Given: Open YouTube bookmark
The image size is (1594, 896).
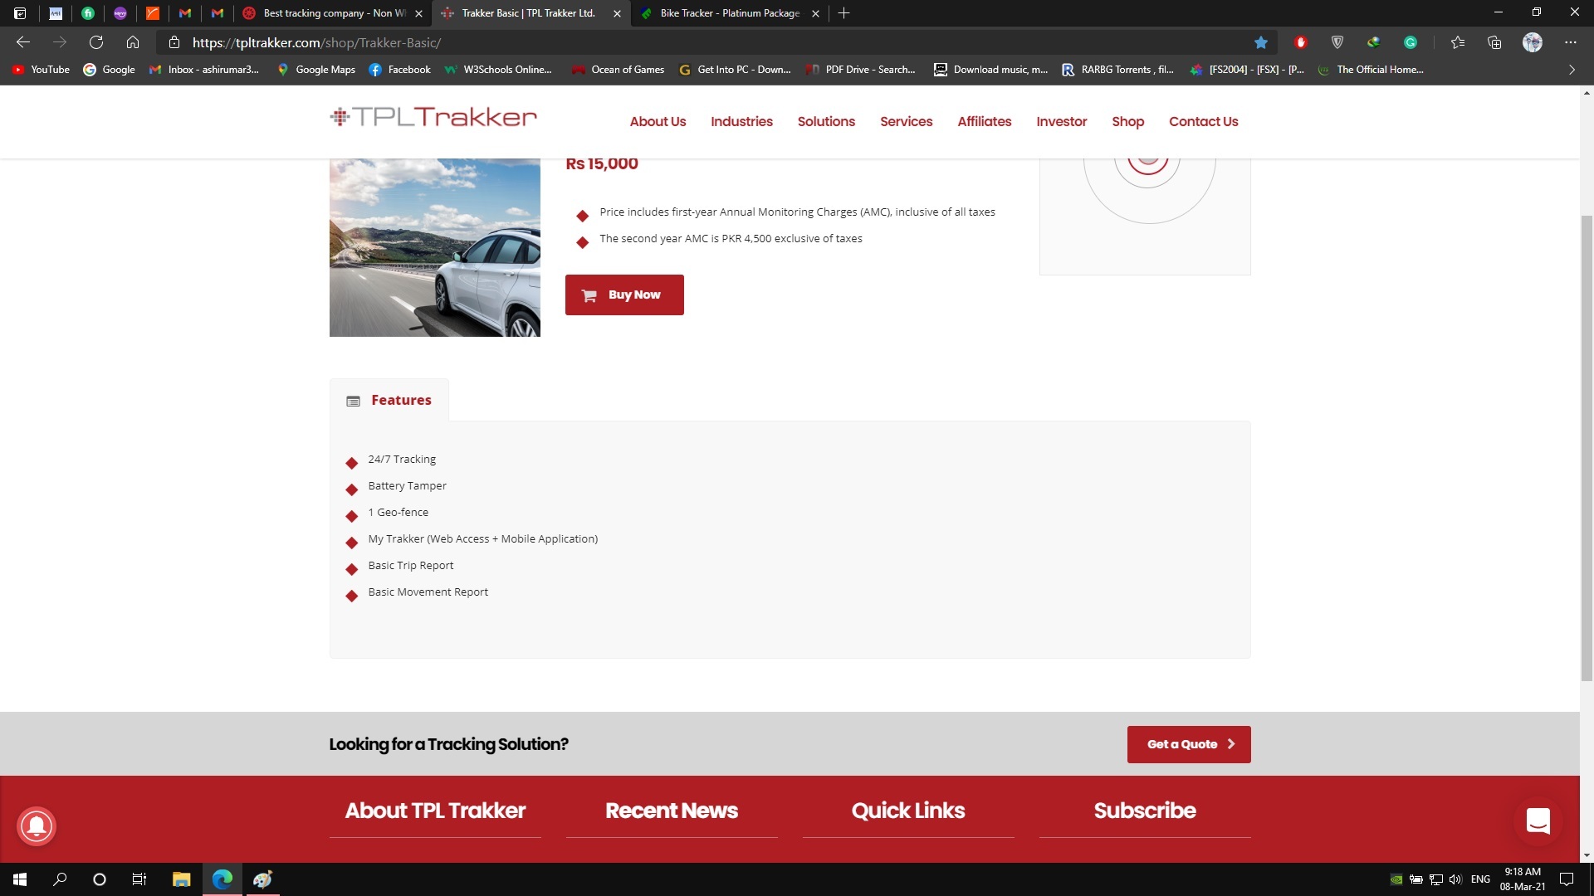Looking at the screenshot, I should [x=42, y=70].
